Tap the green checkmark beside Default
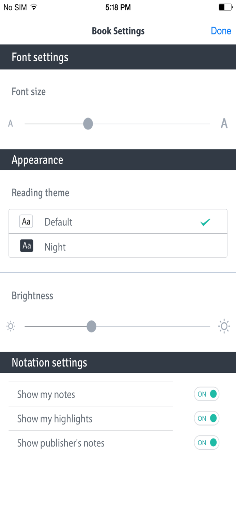The width and height of the screenshot is (236, 511). point(205,222)
